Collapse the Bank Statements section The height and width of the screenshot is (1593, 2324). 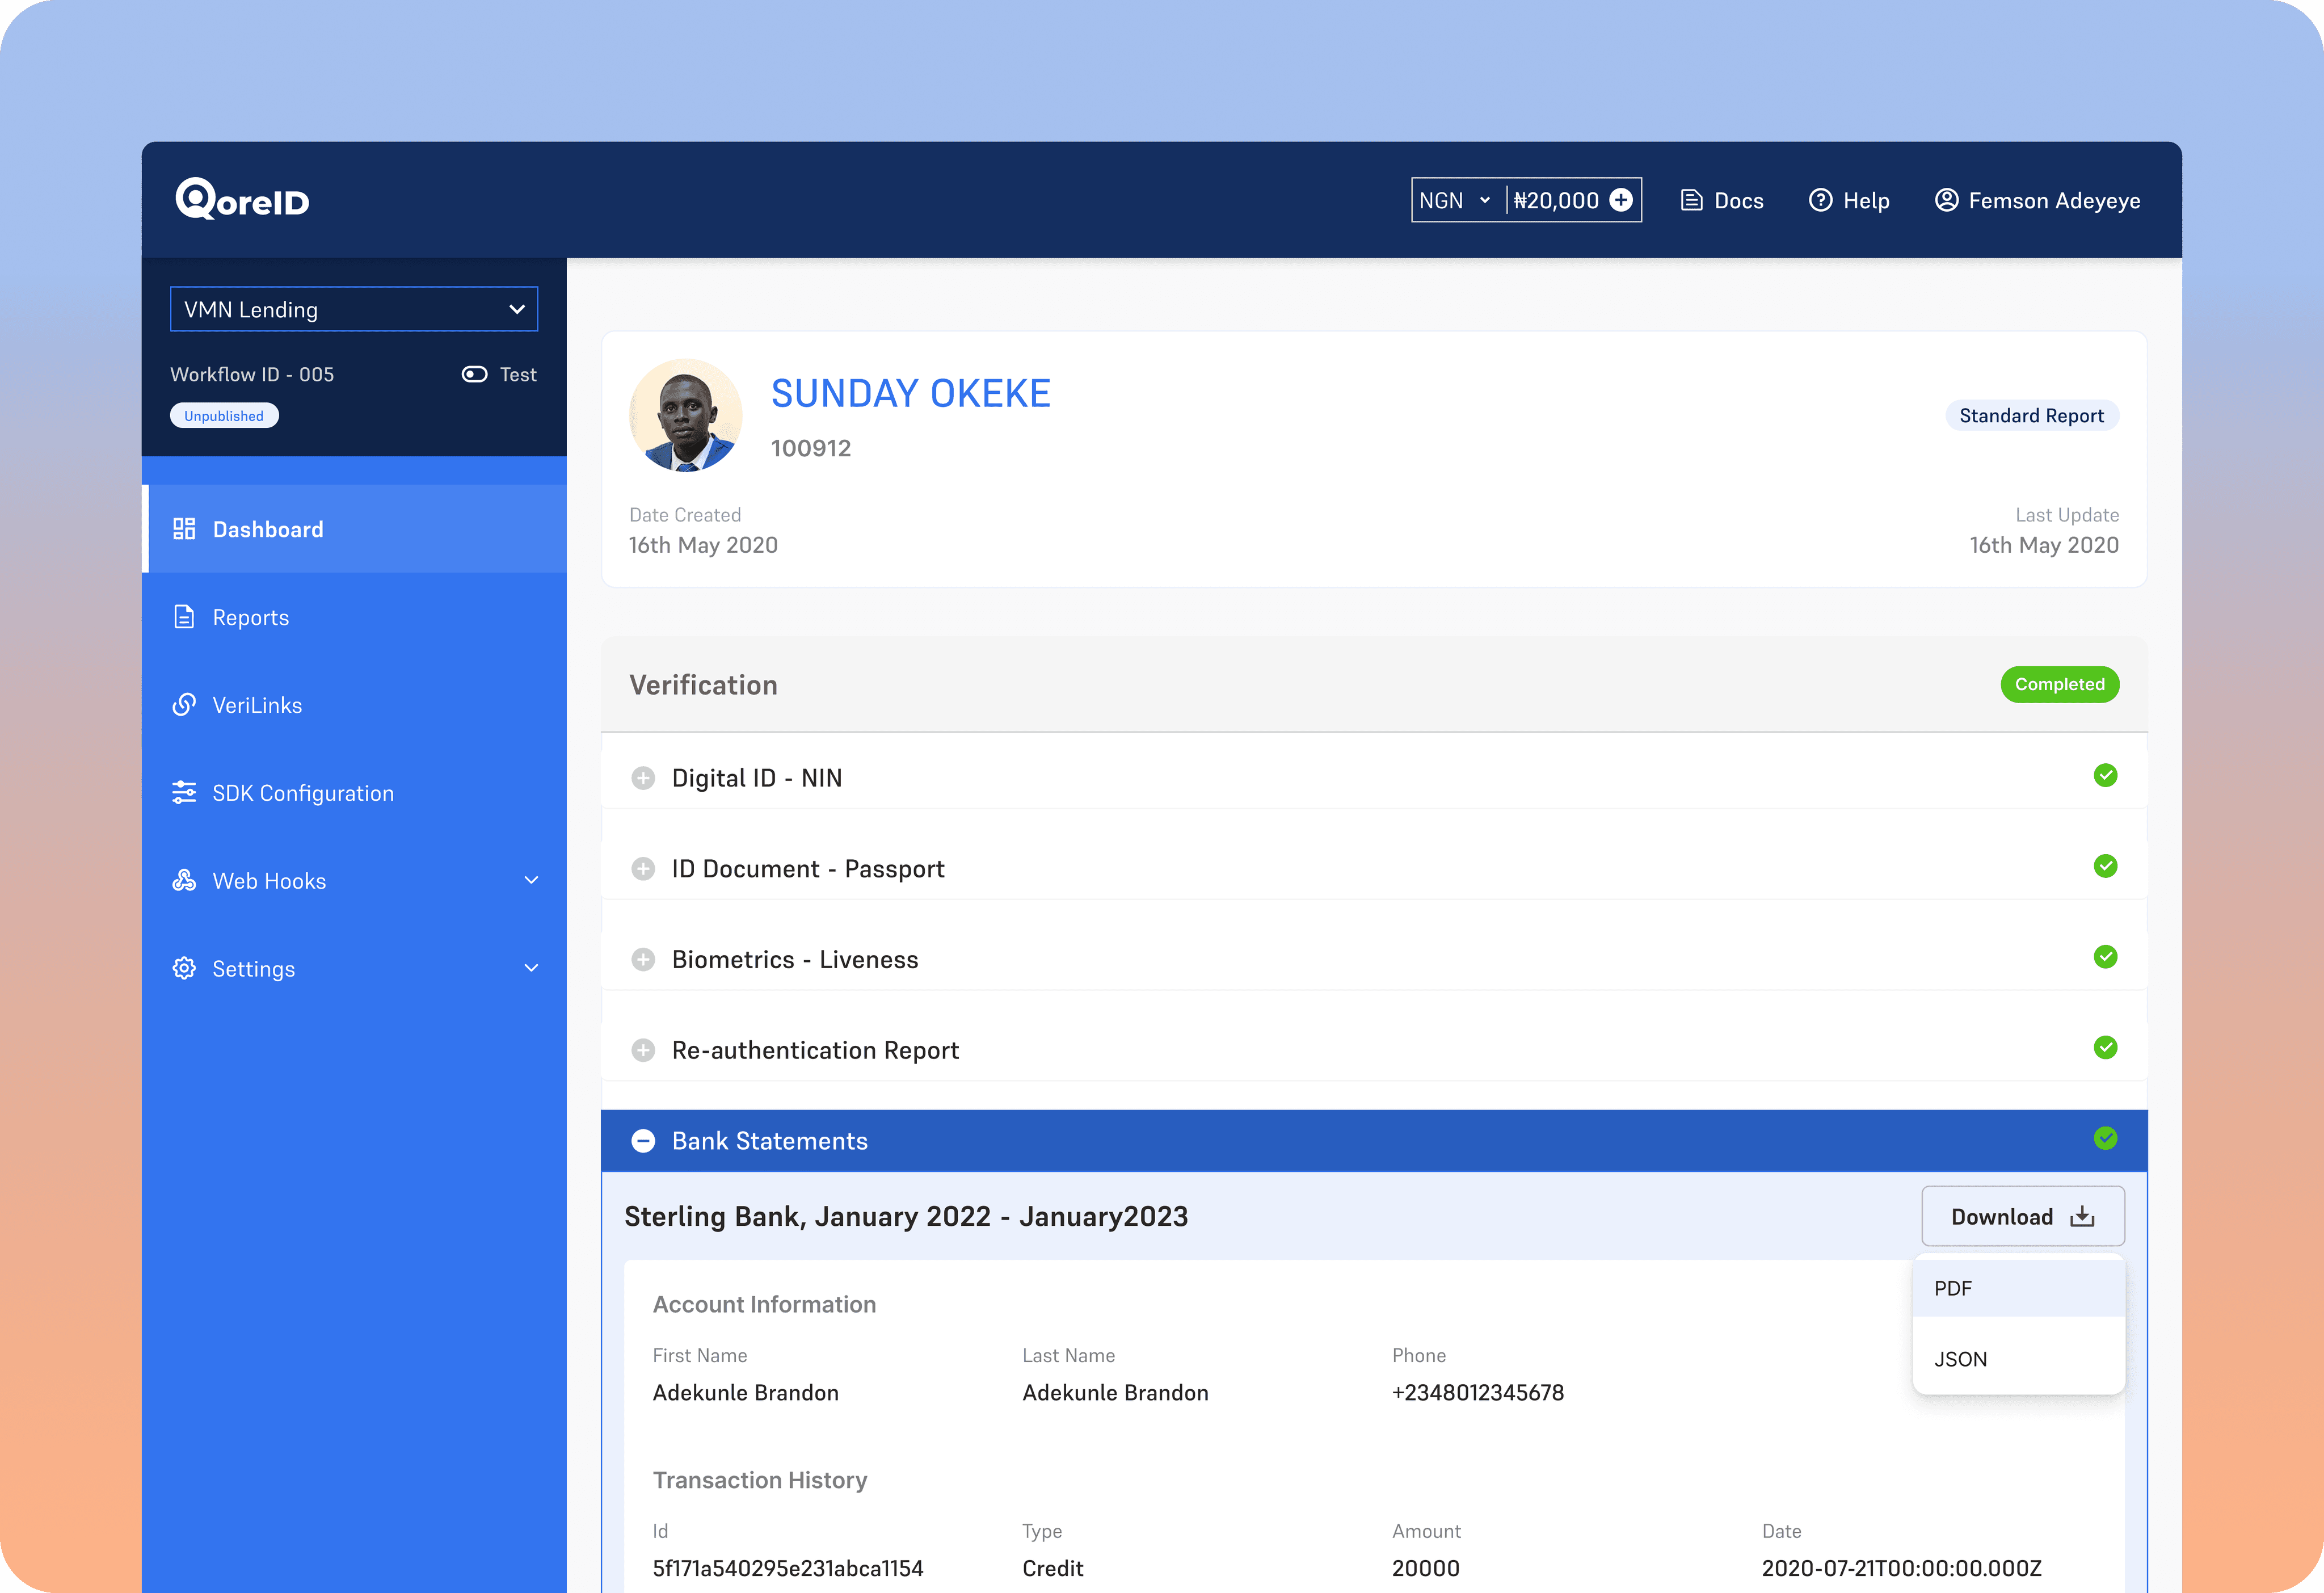(643, 1141)
